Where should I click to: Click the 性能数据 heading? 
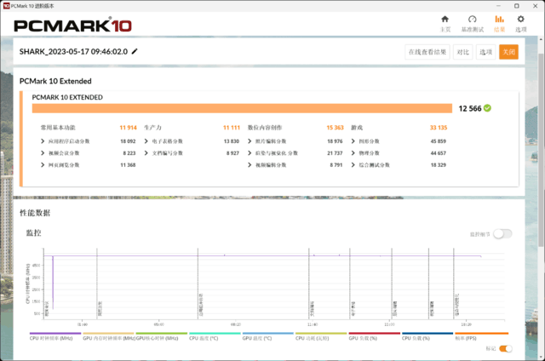click(x=35, y=213)
